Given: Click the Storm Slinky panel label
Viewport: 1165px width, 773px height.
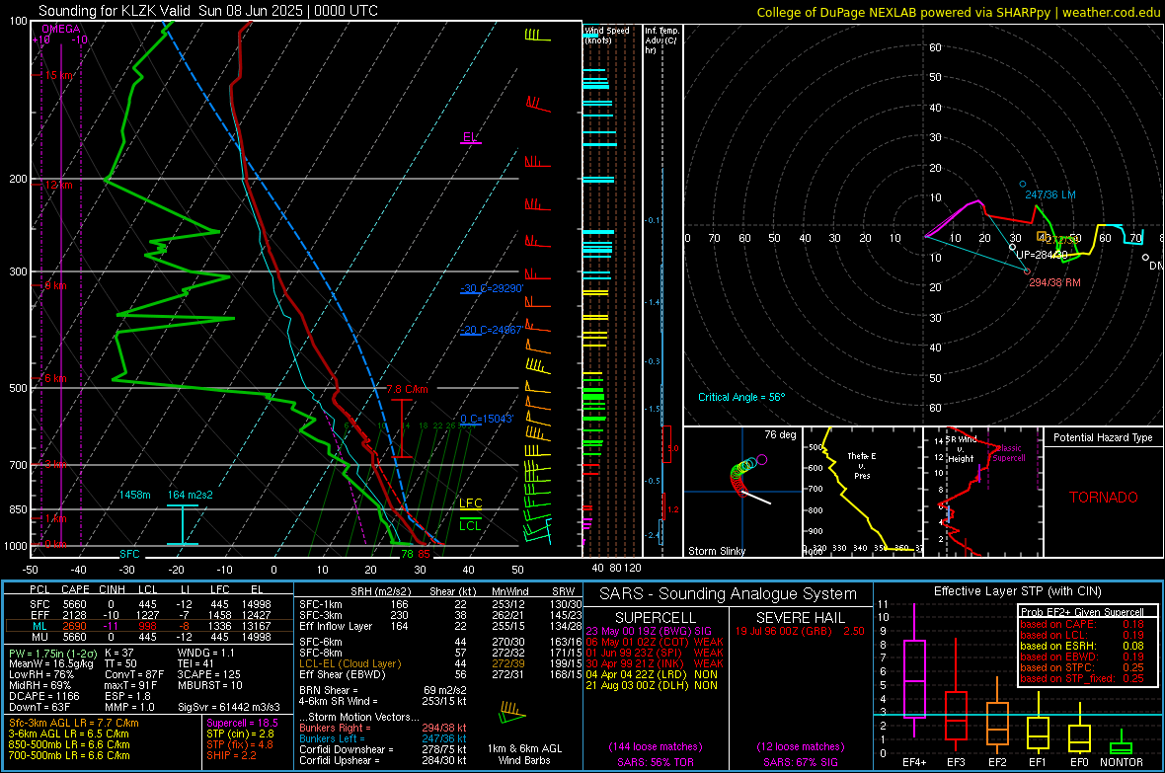Looking at the screenshot, I should [x=717, y=551].
